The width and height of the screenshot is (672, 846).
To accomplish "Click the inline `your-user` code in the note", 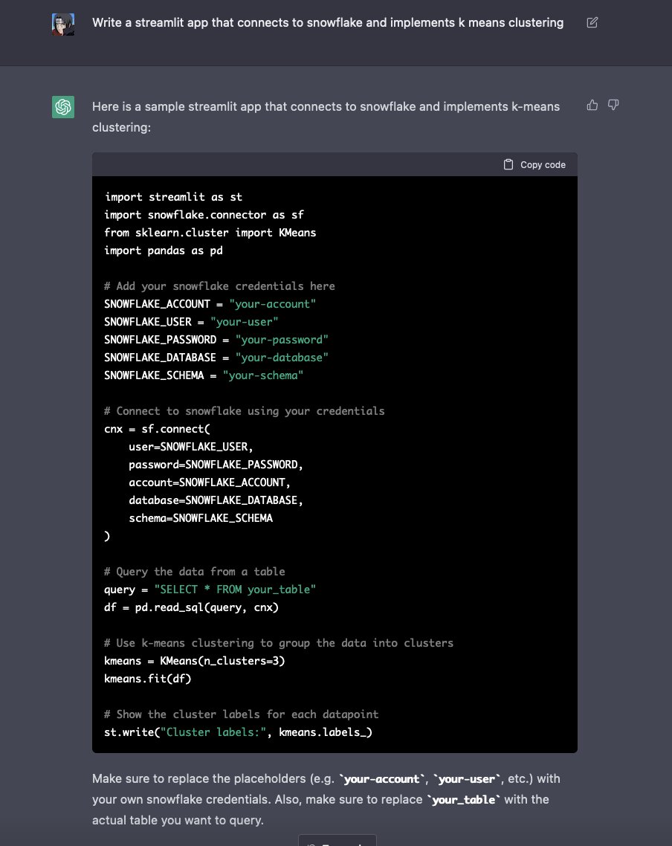I will [467, 778].
